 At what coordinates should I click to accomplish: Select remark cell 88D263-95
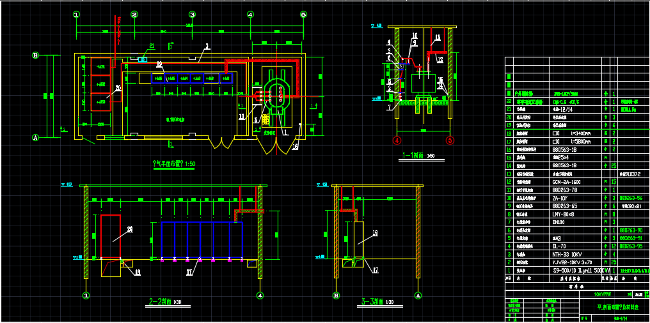click(x=631, y=246)
